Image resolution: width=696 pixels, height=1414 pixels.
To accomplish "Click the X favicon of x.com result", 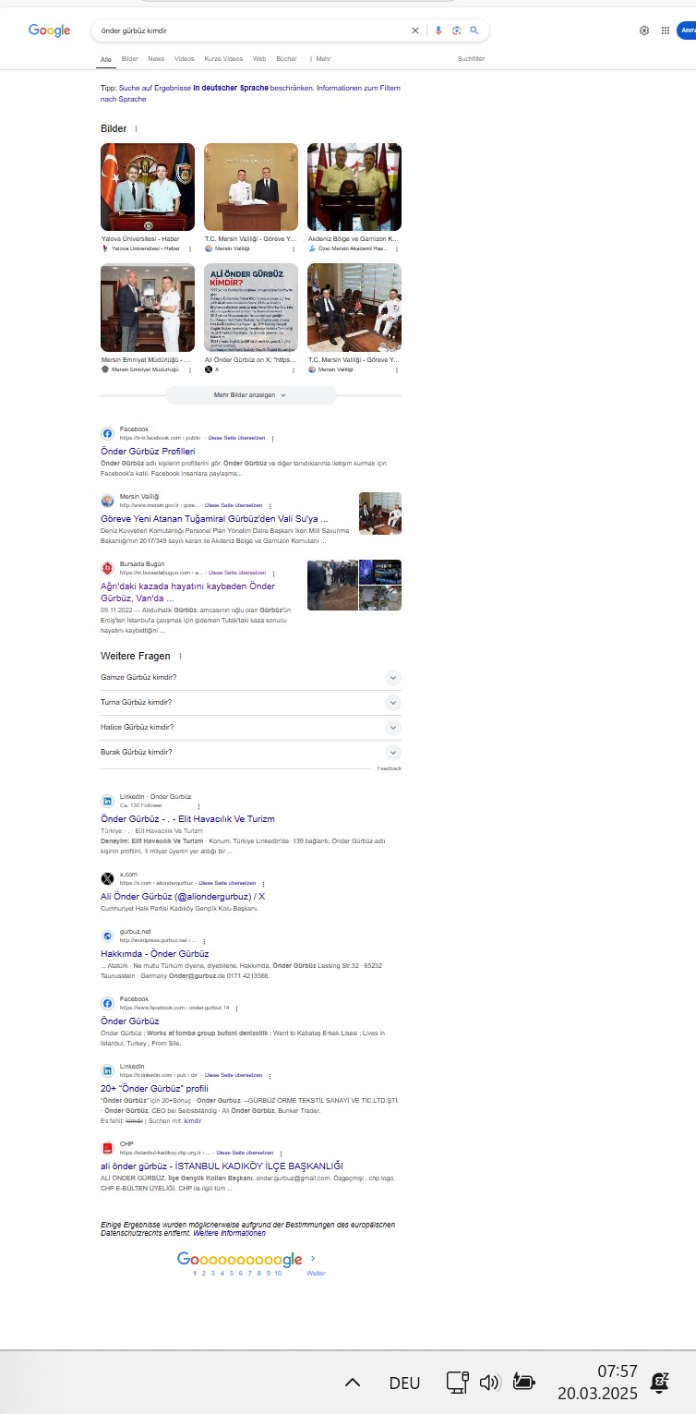I will 107,878.
